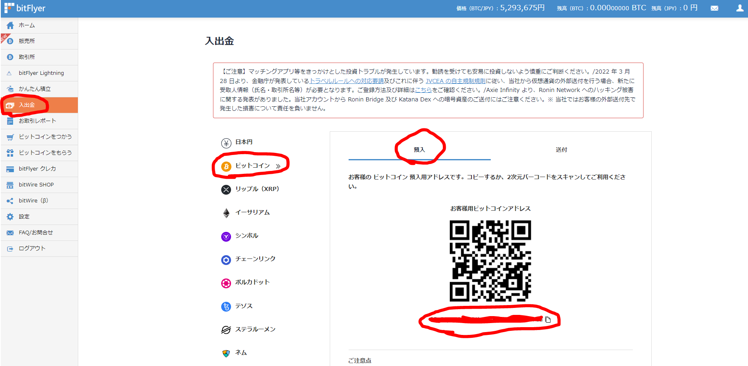This screenshot has height=366, width=748.
Task: Click the share icon beside bitWire (β)
Action: coord(10,201)
